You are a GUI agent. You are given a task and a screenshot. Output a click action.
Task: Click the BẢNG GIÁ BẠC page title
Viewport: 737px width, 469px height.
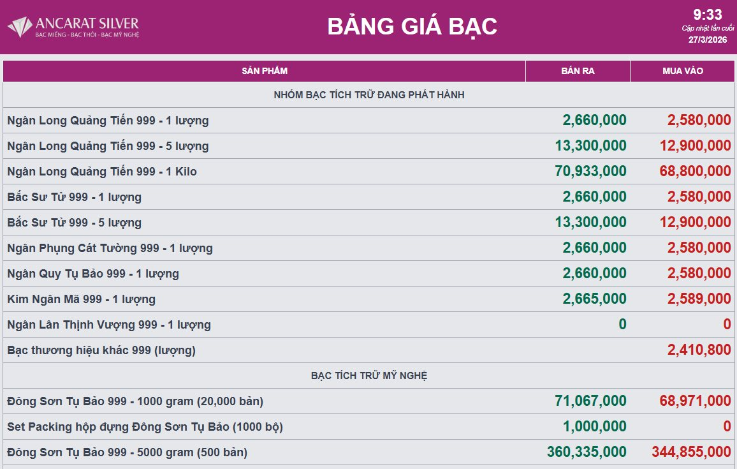412,27
